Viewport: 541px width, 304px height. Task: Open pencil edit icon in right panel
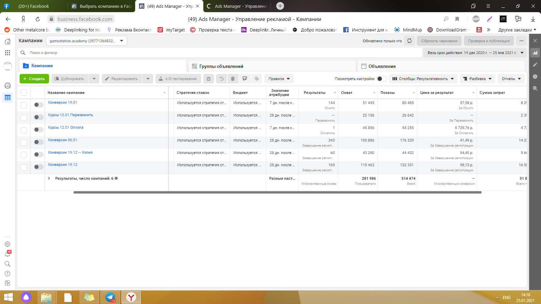tap(535, 65)
